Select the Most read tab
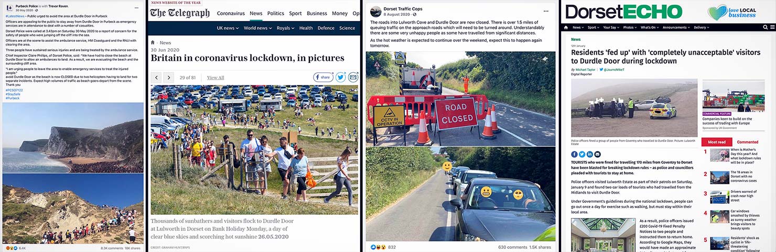The image size is (776, 252). pos(717,142)
